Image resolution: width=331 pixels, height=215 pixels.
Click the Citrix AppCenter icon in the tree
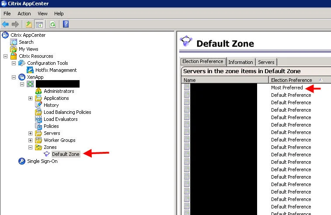click(5, 35)
